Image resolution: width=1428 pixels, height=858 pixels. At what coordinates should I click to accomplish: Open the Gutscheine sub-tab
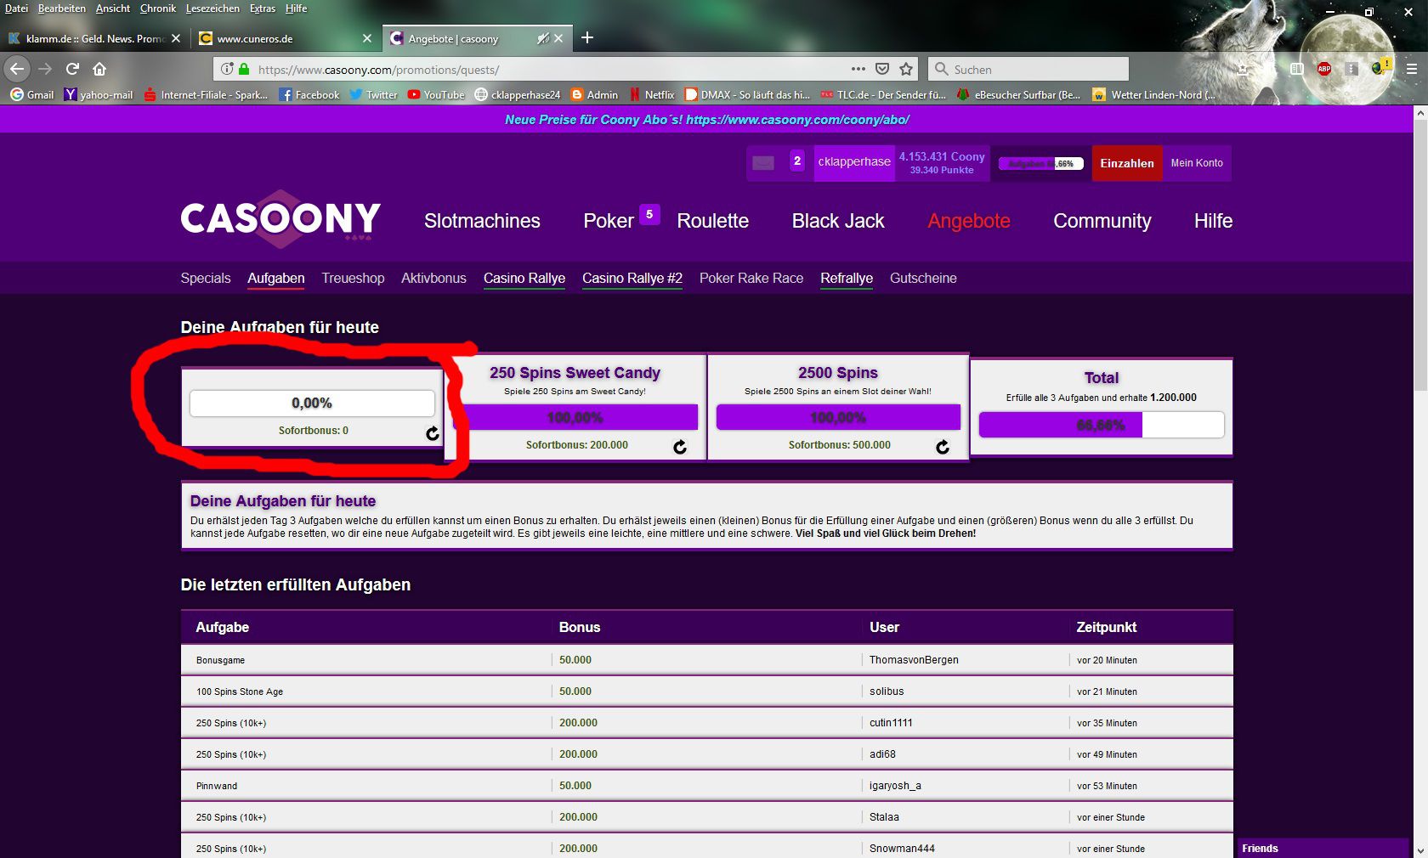(923, 278)
